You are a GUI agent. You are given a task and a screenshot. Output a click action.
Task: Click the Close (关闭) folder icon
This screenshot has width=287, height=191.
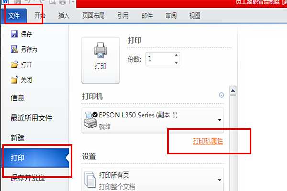pos(14,80)
